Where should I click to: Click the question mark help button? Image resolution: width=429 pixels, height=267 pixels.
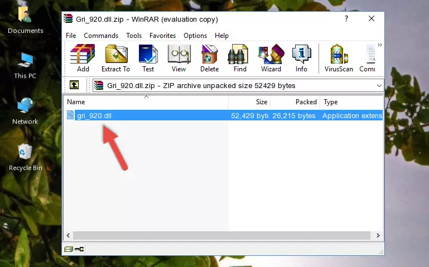pos(346,18)
